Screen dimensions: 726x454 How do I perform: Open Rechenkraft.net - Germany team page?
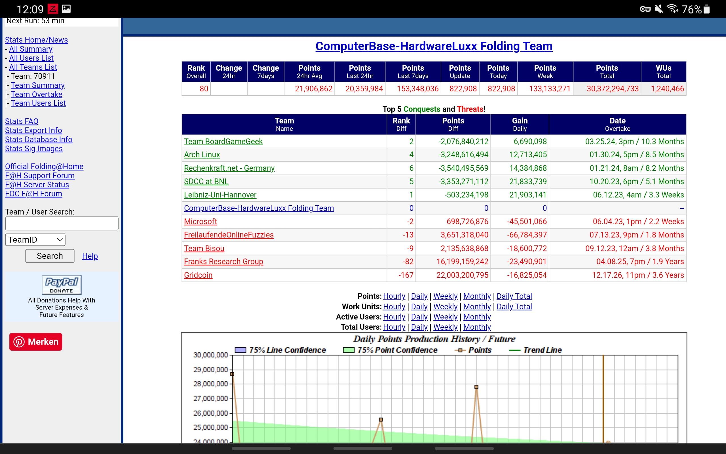point(229,168)
